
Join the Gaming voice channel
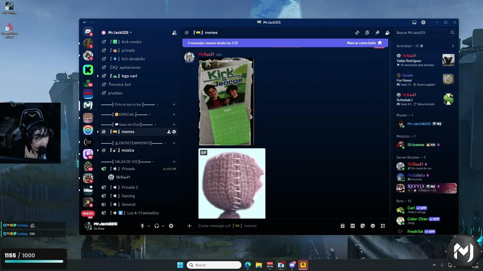[138, 196]
